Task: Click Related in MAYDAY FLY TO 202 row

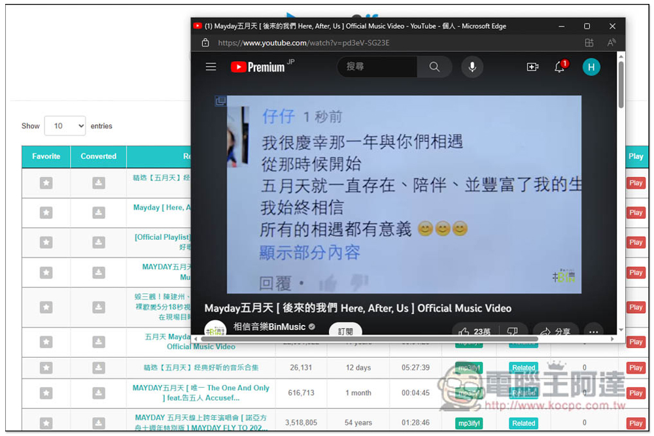Action: (523, 423)
